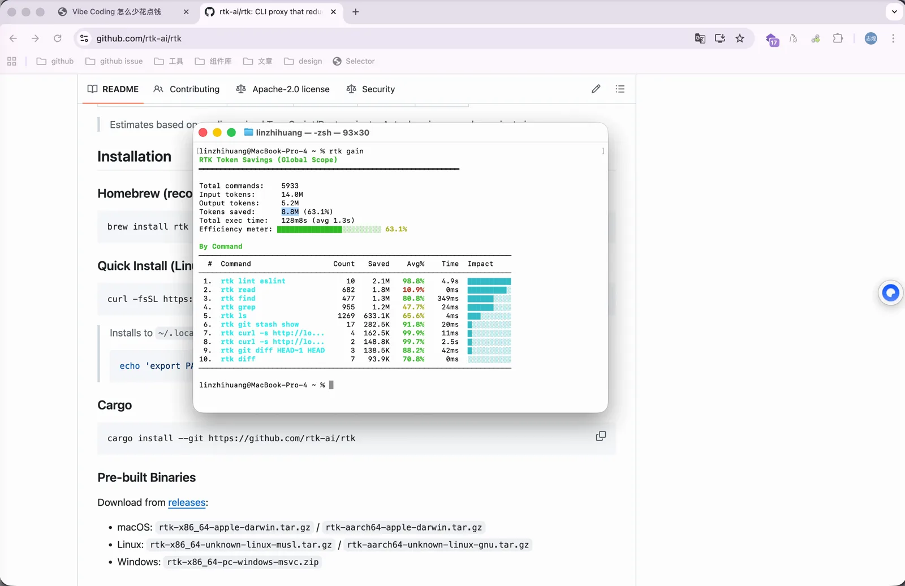
Task: Open site information icon in address bar
Action: 84,38
